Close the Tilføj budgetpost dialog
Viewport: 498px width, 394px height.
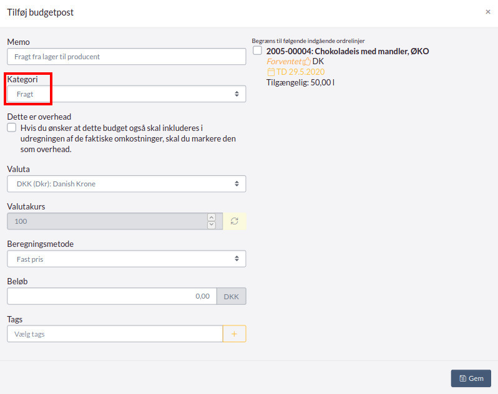coord(488,12)
